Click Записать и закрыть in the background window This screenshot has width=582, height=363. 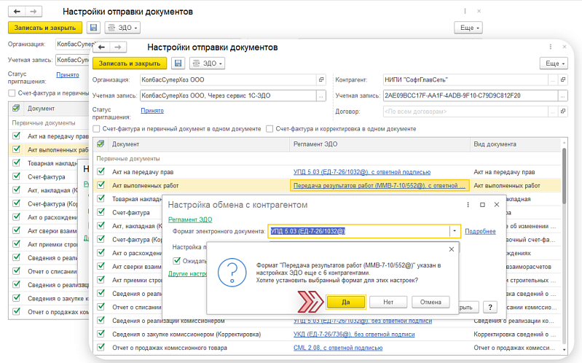coord(45,28)
